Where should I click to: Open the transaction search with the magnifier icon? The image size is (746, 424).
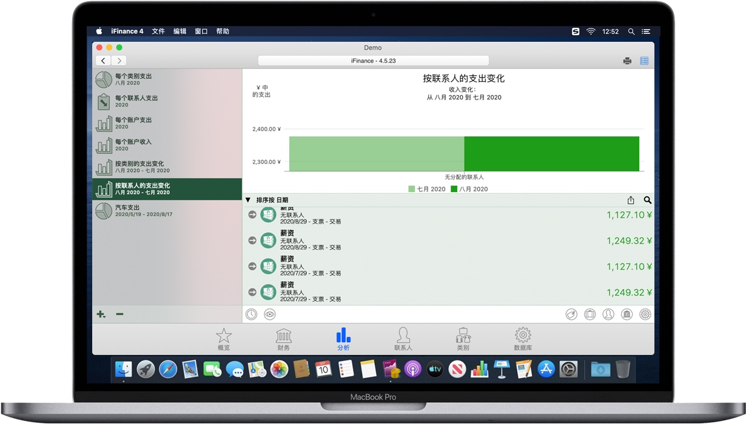[x=647, y=200]
